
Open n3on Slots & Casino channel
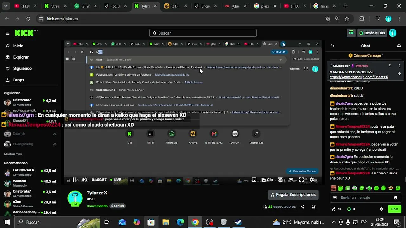coord(30,204)
